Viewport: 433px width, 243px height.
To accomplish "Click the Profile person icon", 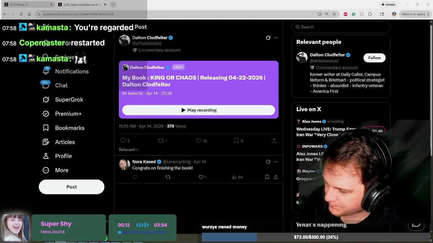I will (46, 156).
